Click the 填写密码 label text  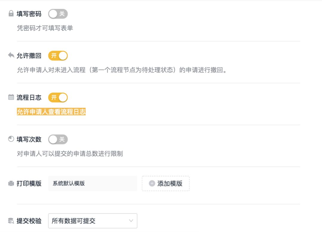(29, 14)
